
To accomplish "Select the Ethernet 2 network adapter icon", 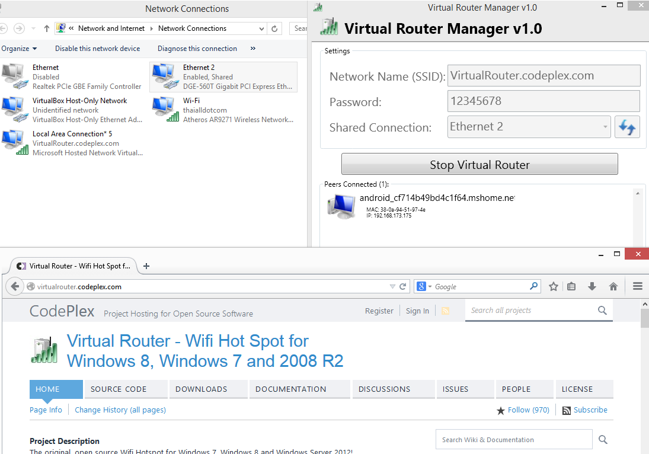I will [x=163, y=75].
